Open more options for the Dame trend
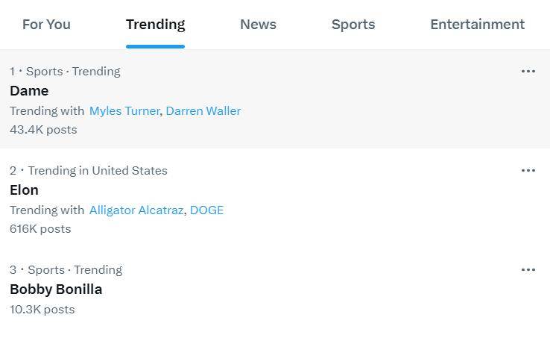 click(528, 72)
